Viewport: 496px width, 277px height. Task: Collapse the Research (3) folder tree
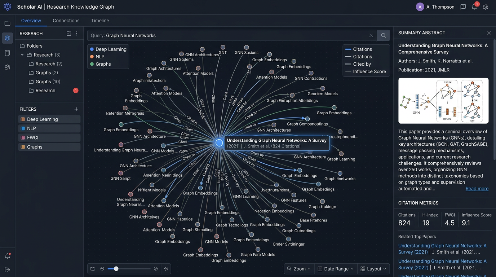point(22,55)
